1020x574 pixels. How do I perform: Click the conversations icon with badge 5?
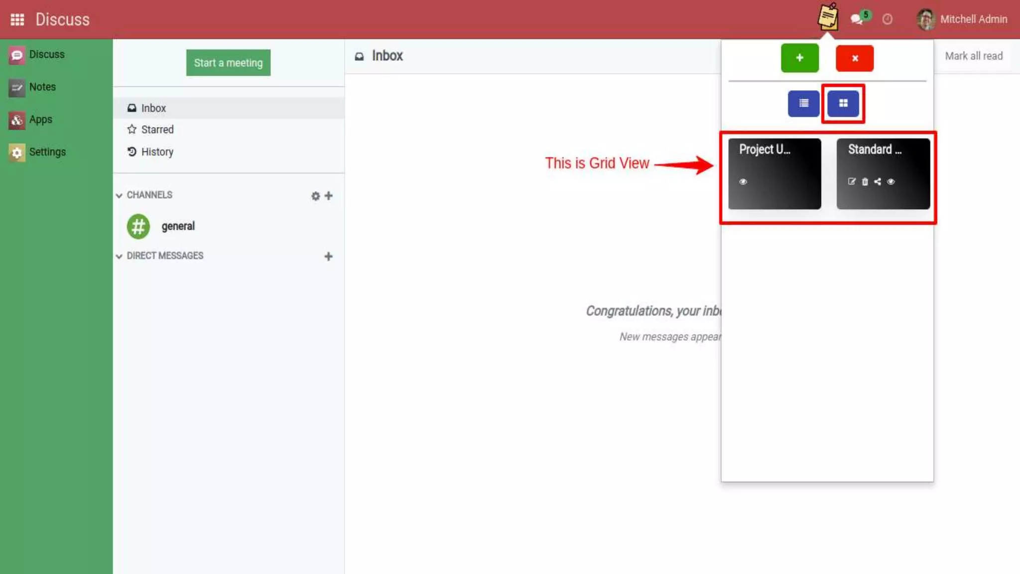(x=857, y=19)
